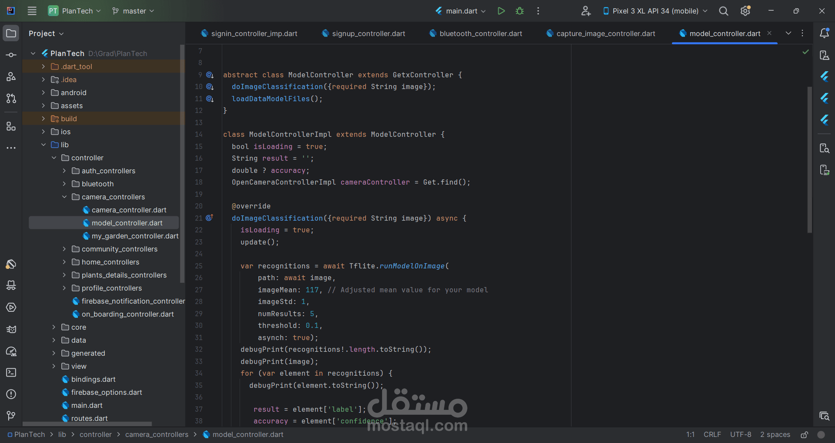Click UTF-8 encoding in status bar

741,435
